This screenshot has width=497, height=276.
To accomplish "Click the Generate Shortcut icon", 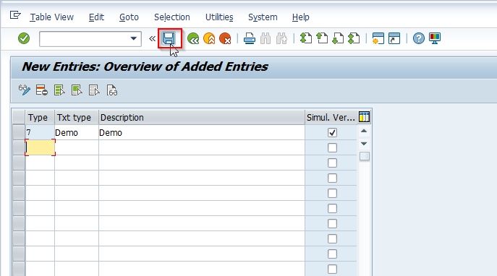I will [x=394, y=38].
